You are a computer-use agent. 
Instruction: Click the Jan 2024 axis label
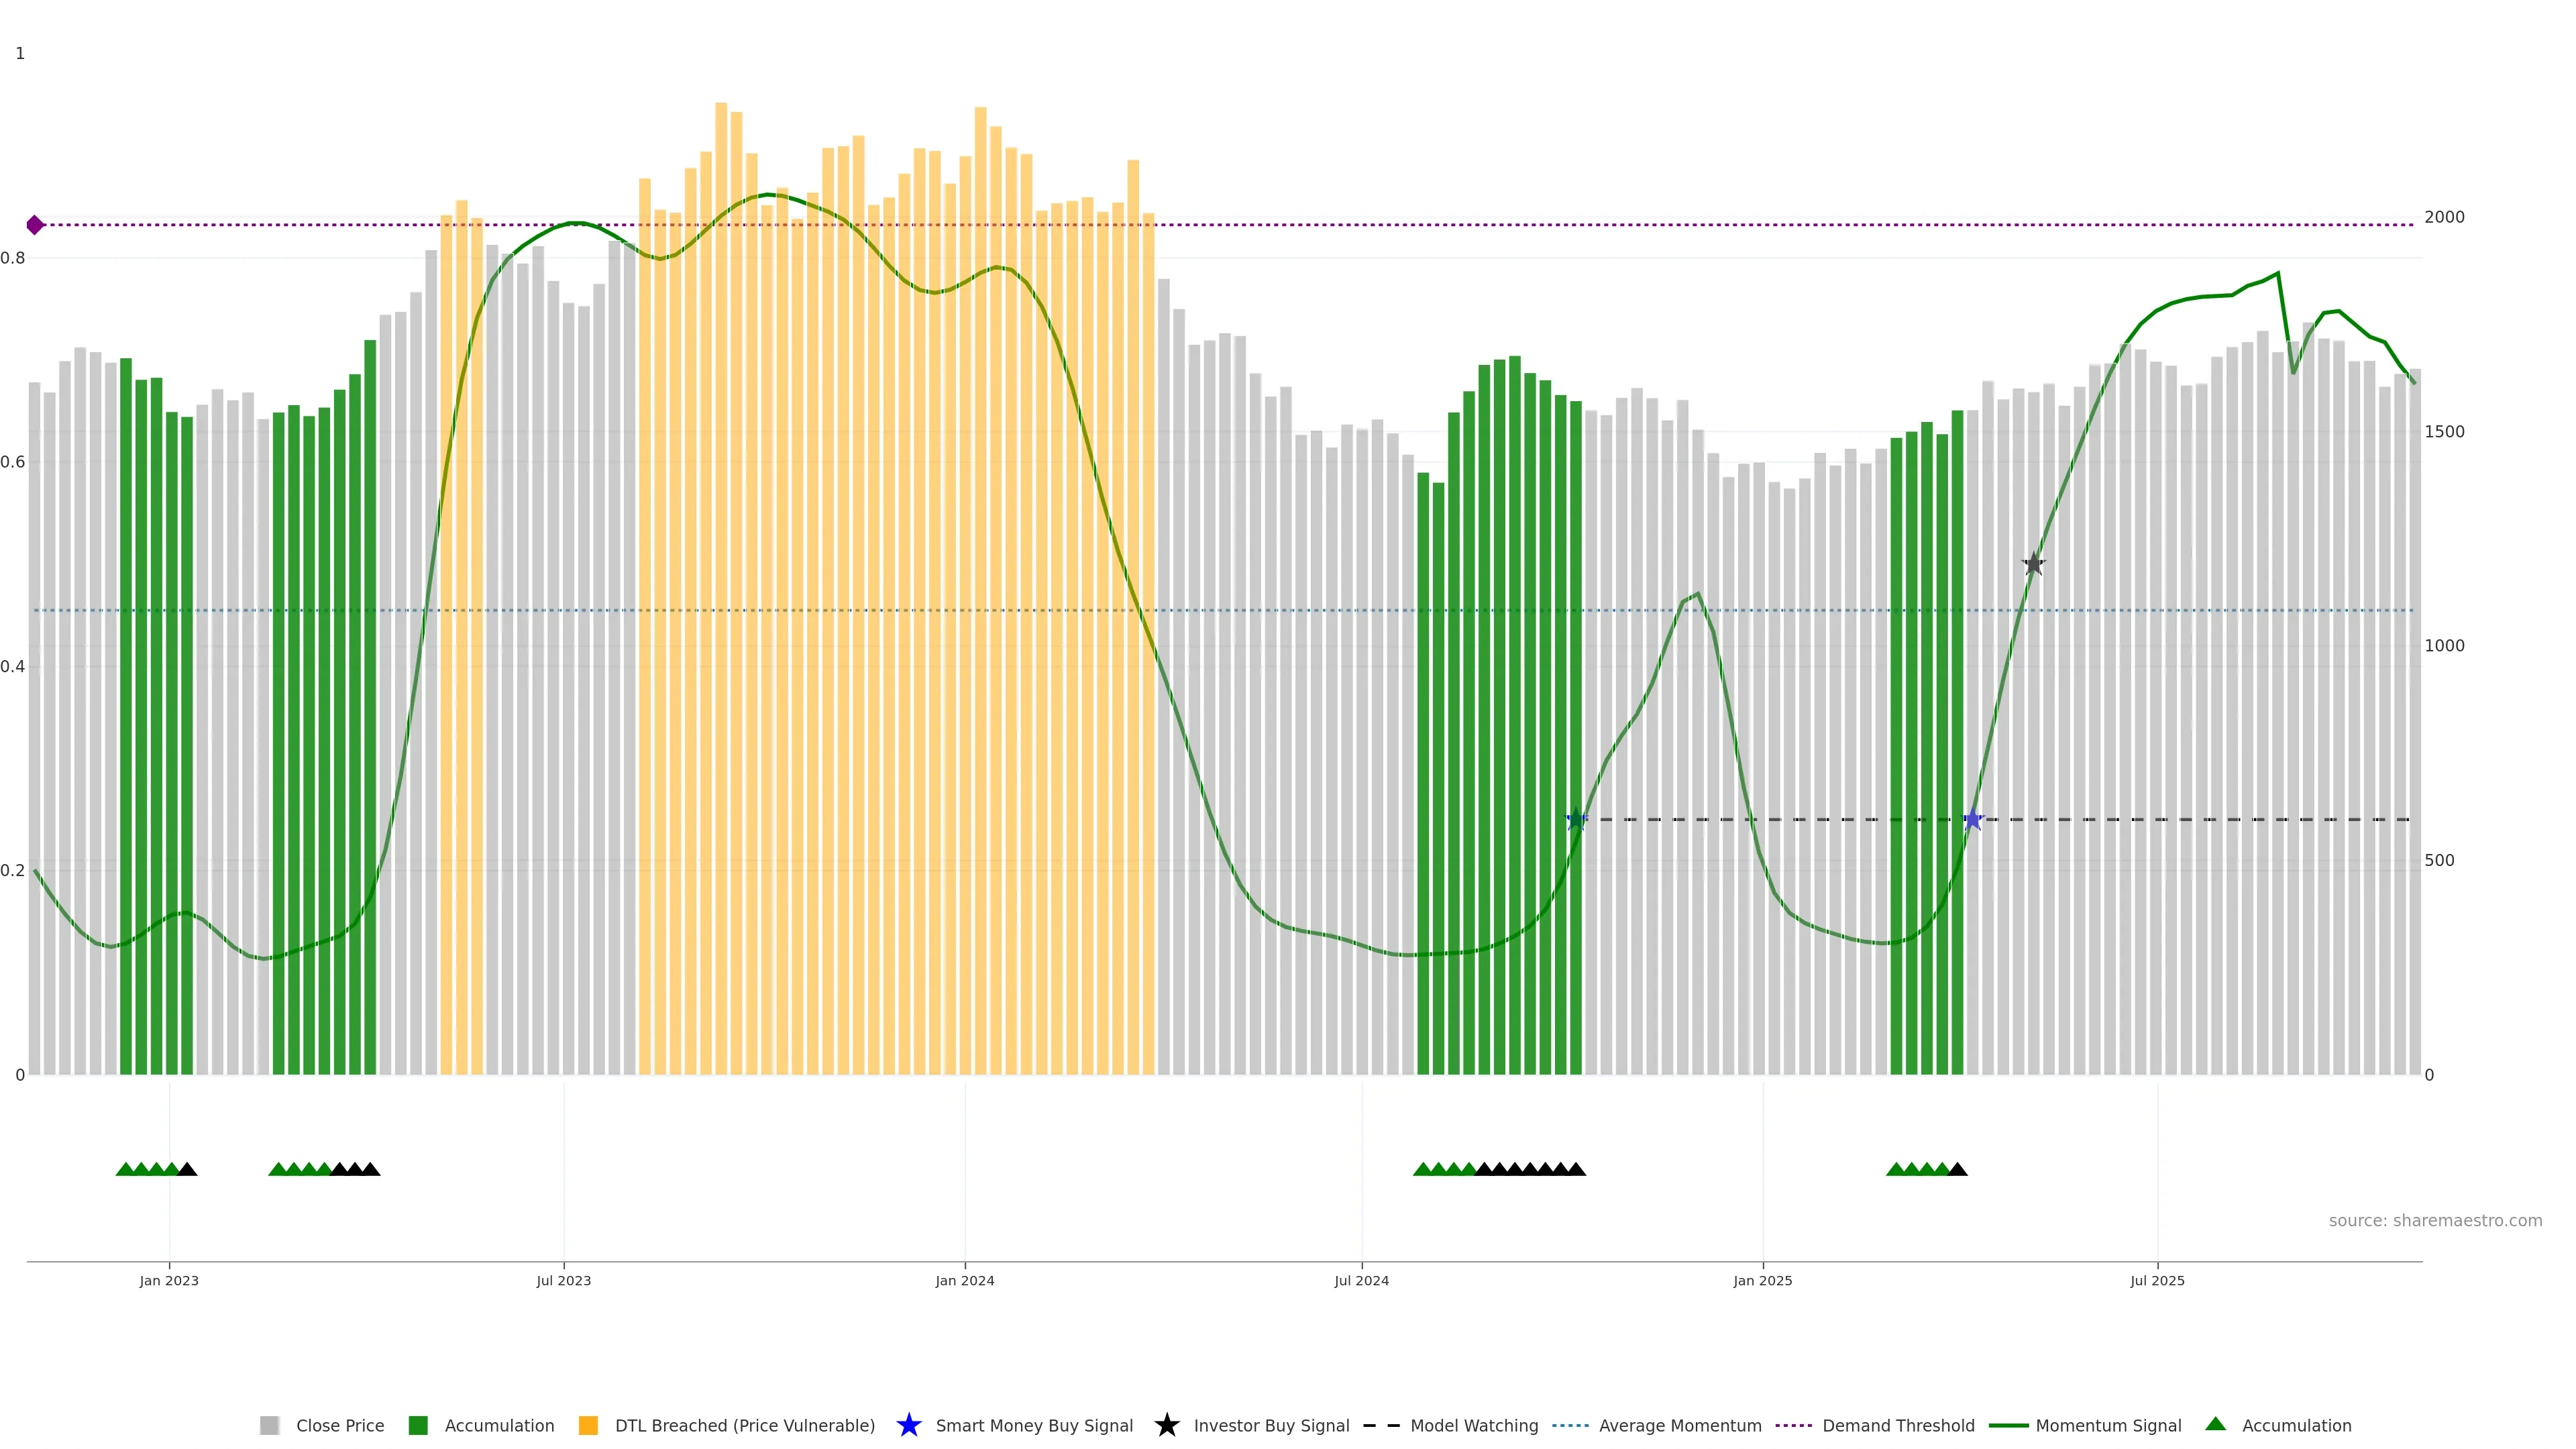964,1280
